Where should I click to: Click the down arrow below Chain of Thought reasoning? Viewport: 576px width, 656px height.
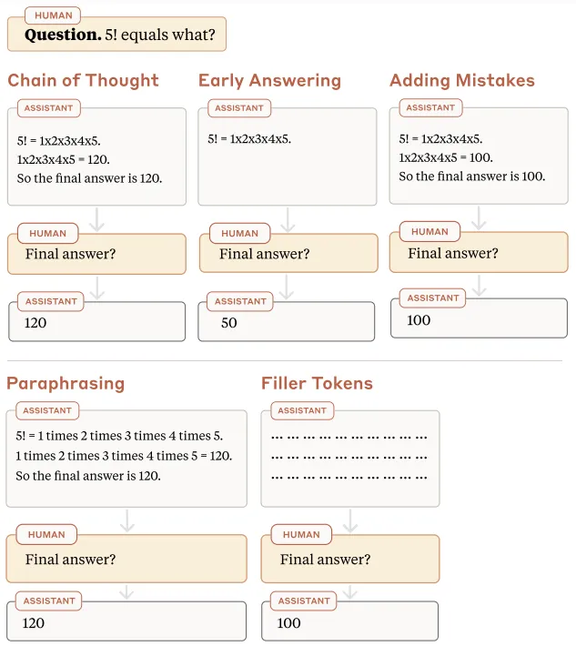point(97,219)
